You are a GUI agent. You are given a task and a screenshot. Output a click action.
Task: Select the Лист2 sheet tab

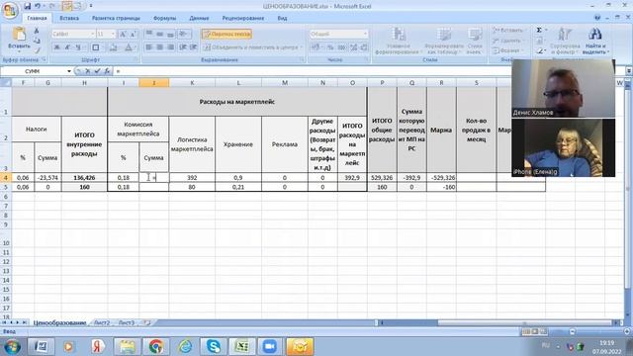(102, 323)
